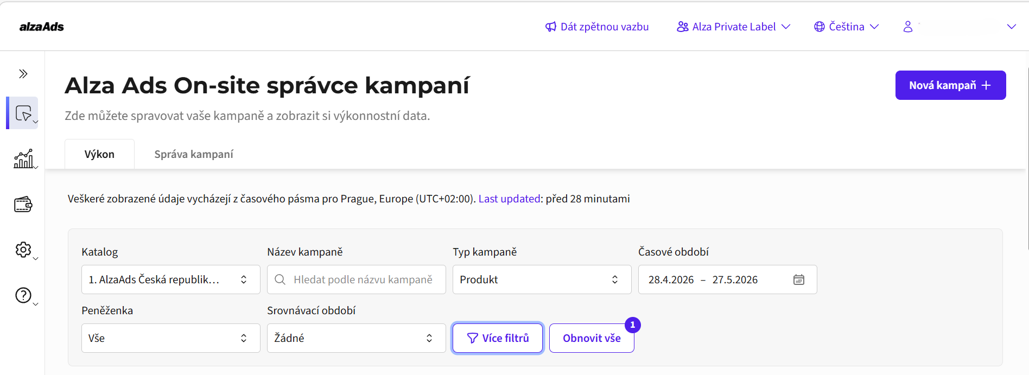
Task: Click the Více filtrů button
Action: tap(498, 338)
